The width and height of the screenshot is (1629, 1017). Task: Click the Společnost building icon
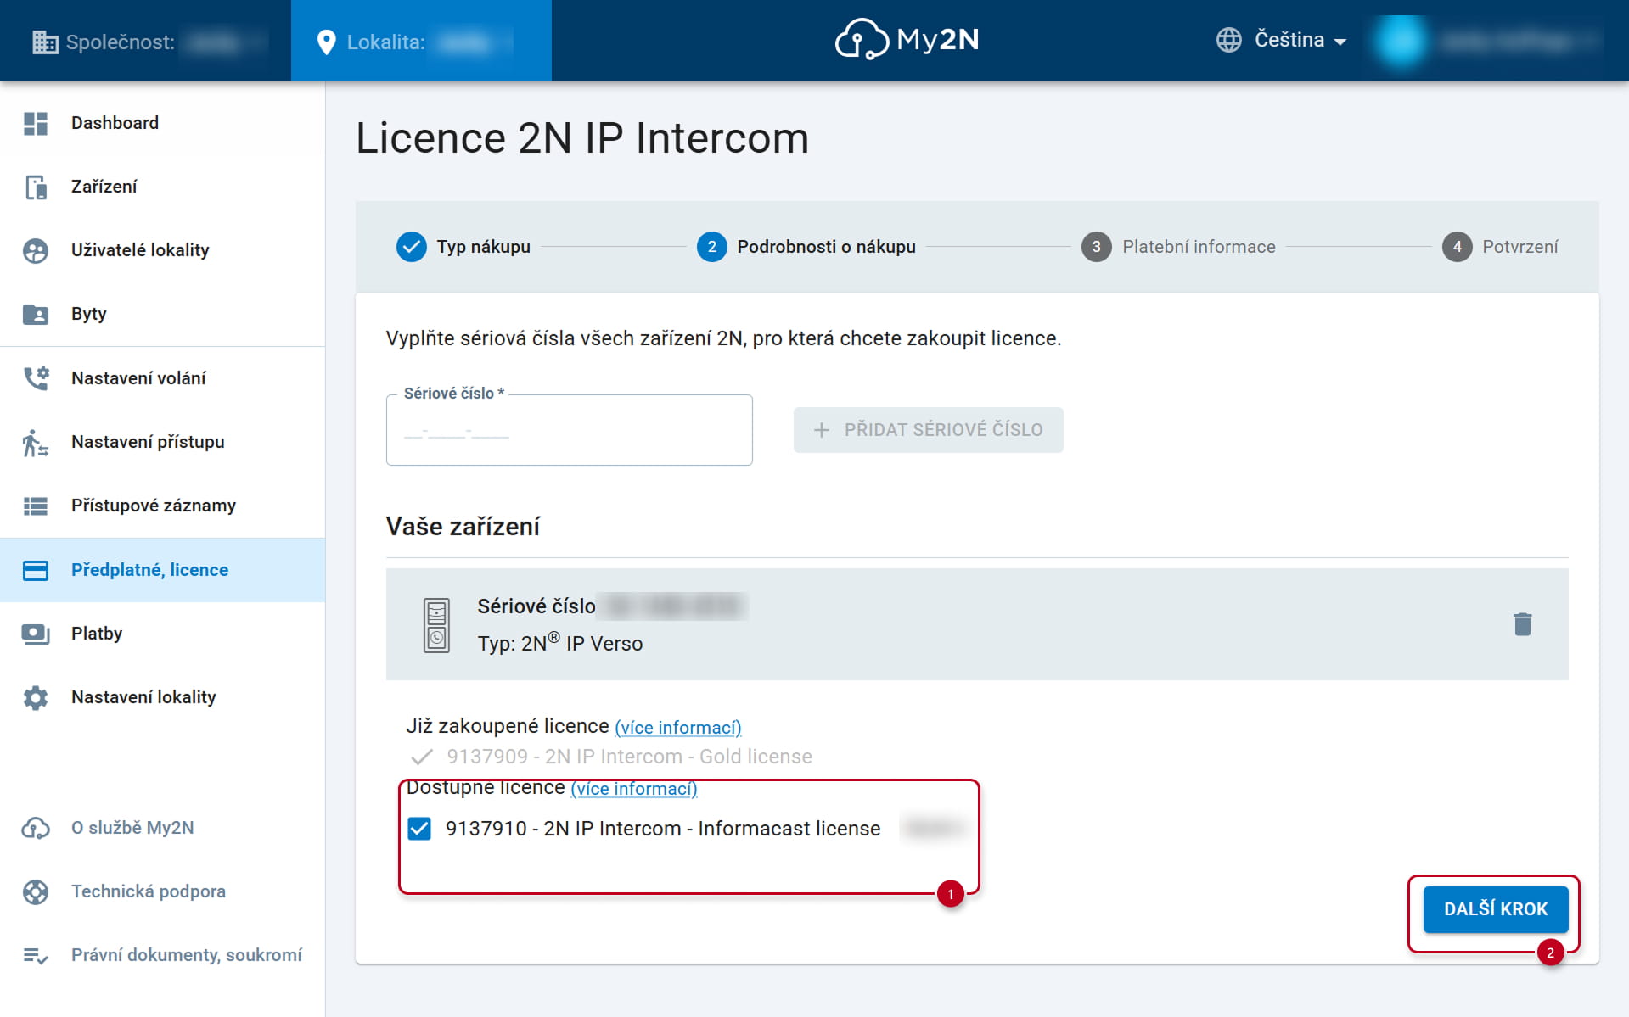[45, 42]
